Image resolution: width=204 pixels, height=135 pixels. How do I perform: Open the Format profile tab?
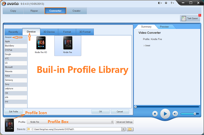click(67, 32)
